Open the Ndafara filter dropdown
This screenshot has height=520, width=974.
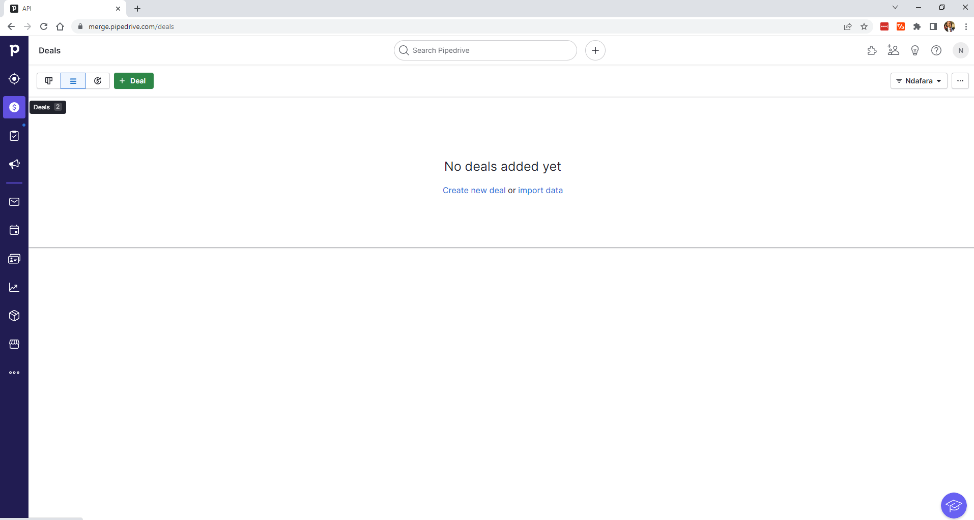point(919,80)
